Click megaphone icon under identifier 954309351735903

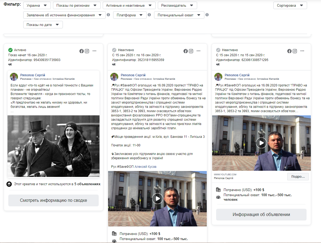point(10,64)
